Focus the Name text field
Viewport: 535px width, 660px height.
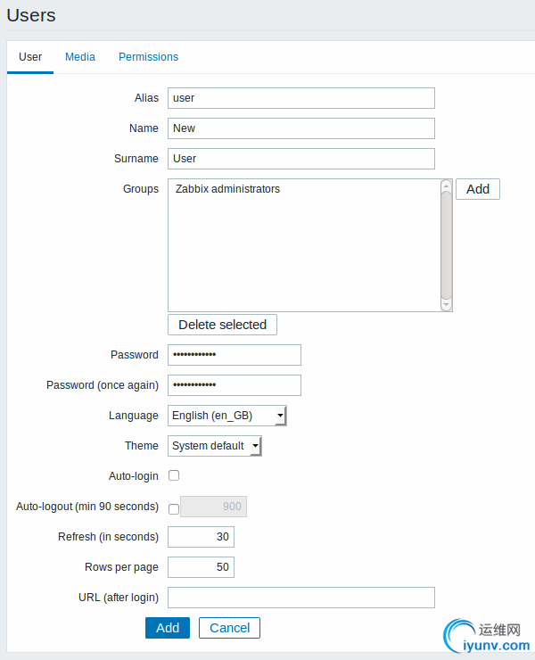tap(300, 128)
